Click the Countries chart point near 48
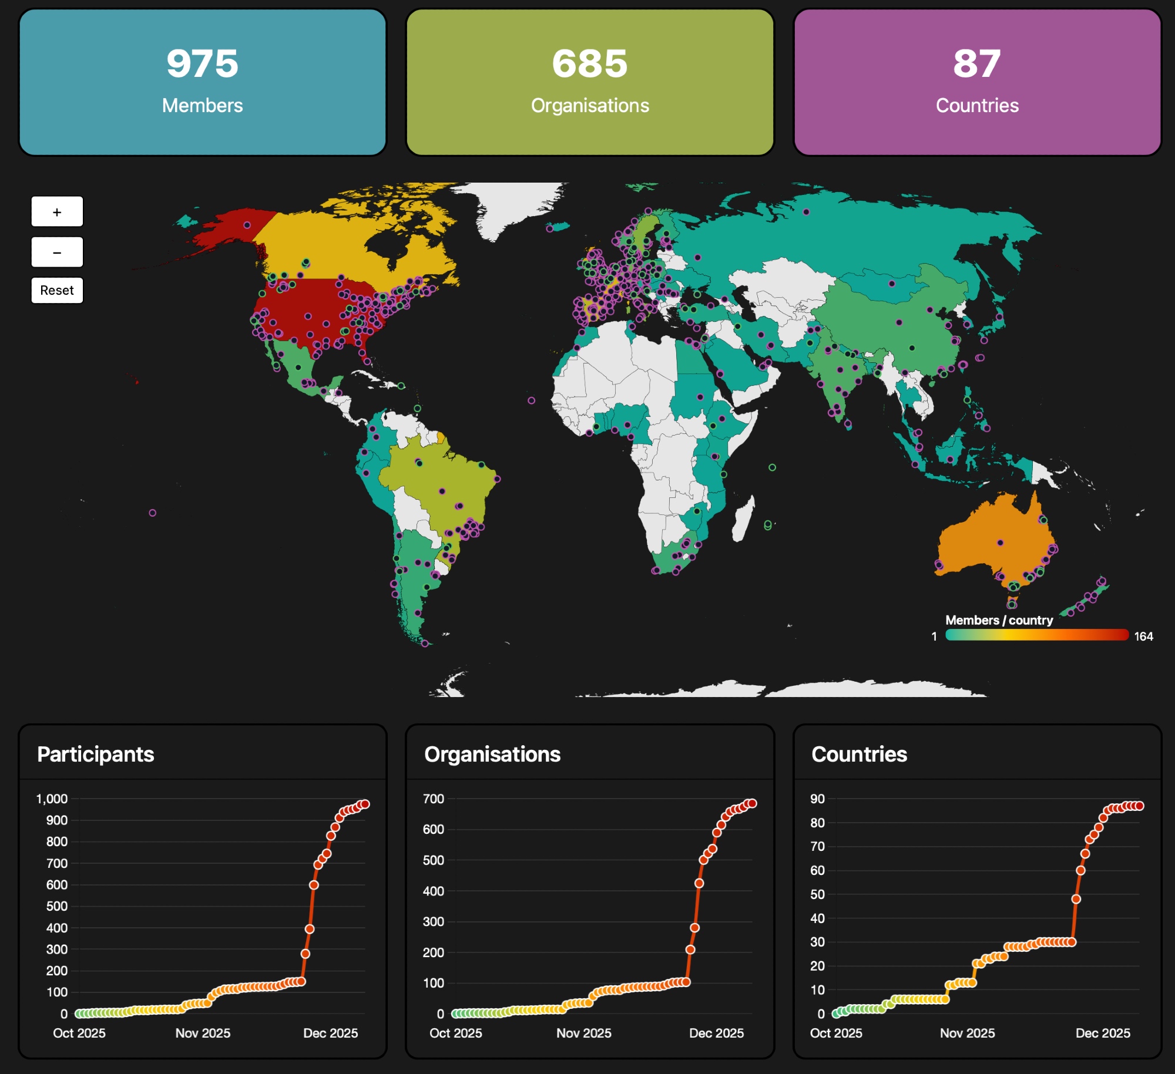The image size is (1175, 1074). (1076, 899)
